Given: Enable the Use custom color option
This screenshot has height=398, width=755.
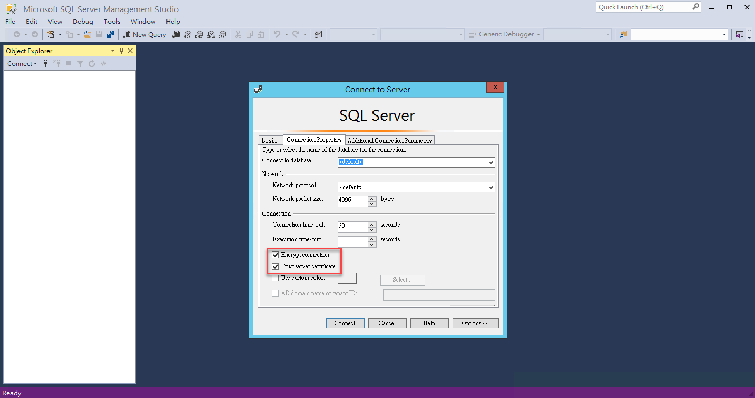Looking at the screenshot, I should pos(275,278).
